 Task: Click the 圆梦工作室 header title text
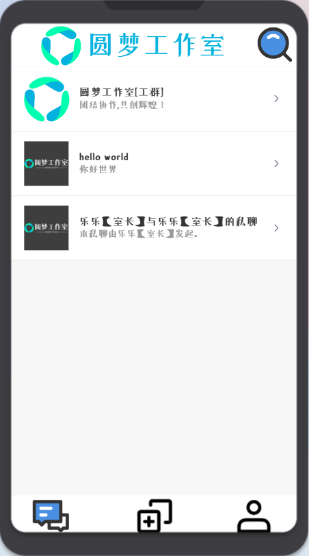[157, 45]
